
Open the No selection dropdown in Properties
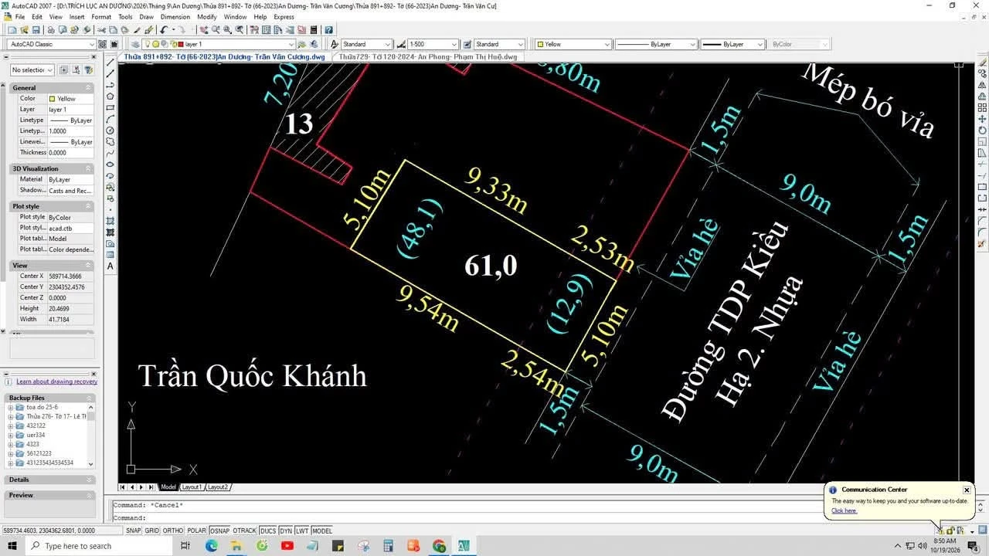[32, 70]
